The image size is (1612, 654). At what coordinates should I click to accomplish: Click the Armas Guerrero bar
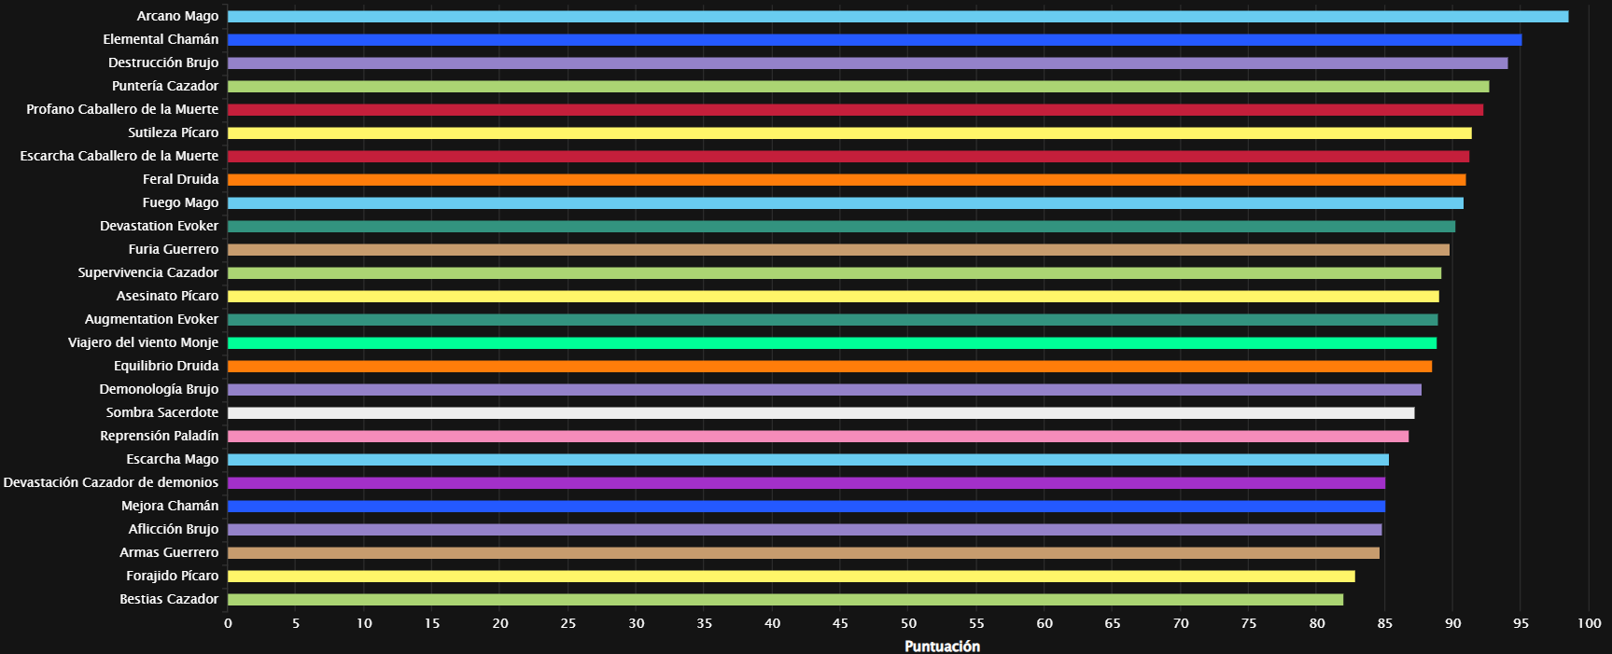coord(804,553)
